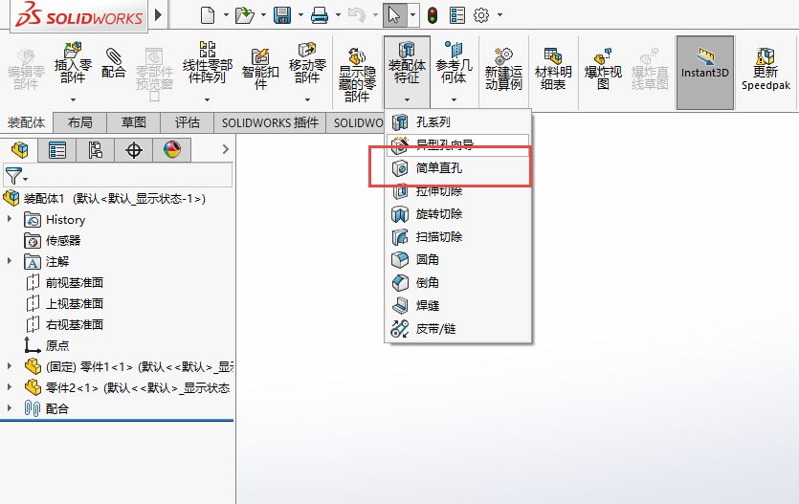Choose 孔系列 from the dropdown menu
Viewport: 799px width, 504px height.
point(458,122)
